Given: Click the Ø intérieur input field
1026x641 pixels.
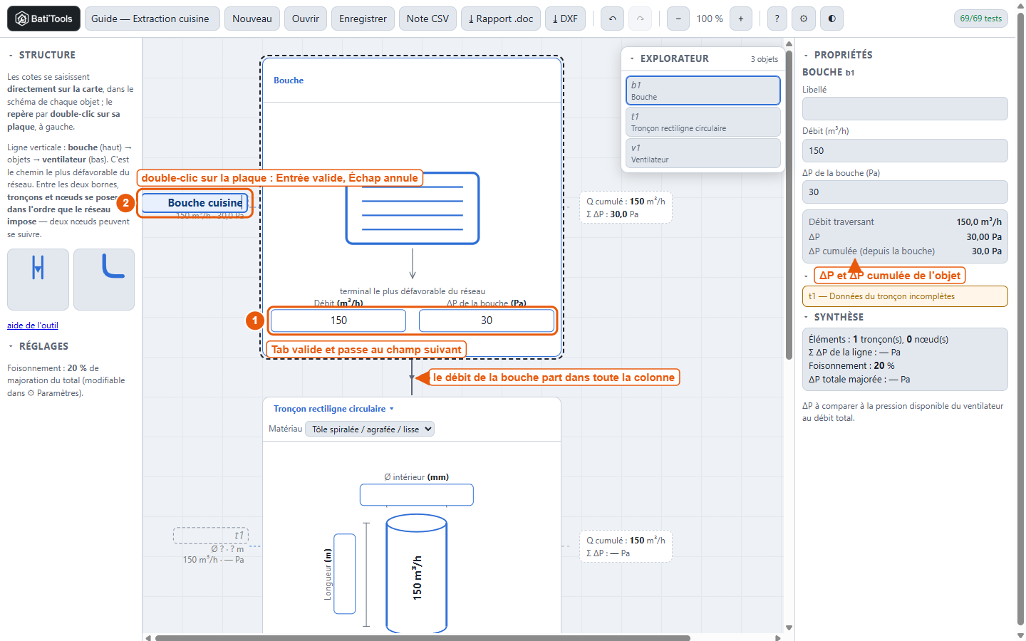Looking at the screenshot, I should [x=417, y=495].
